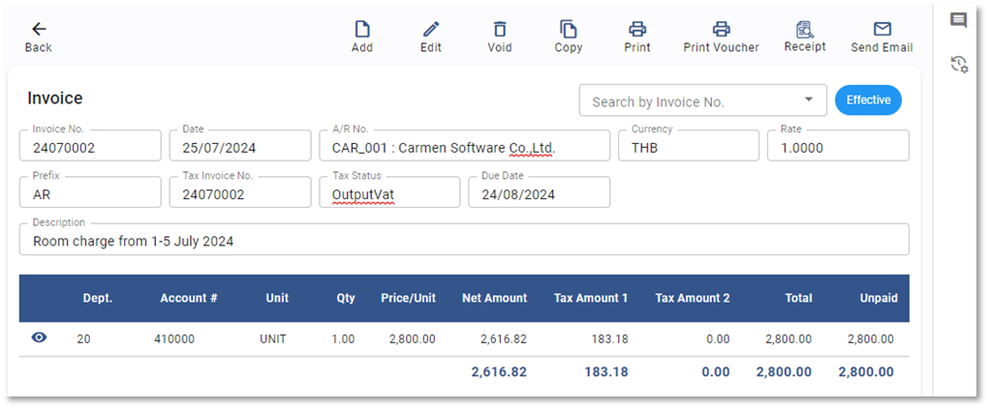Click the Copy invoice icon
The width and height of the screenshot is (989, 409).
(x=569, y=30)
